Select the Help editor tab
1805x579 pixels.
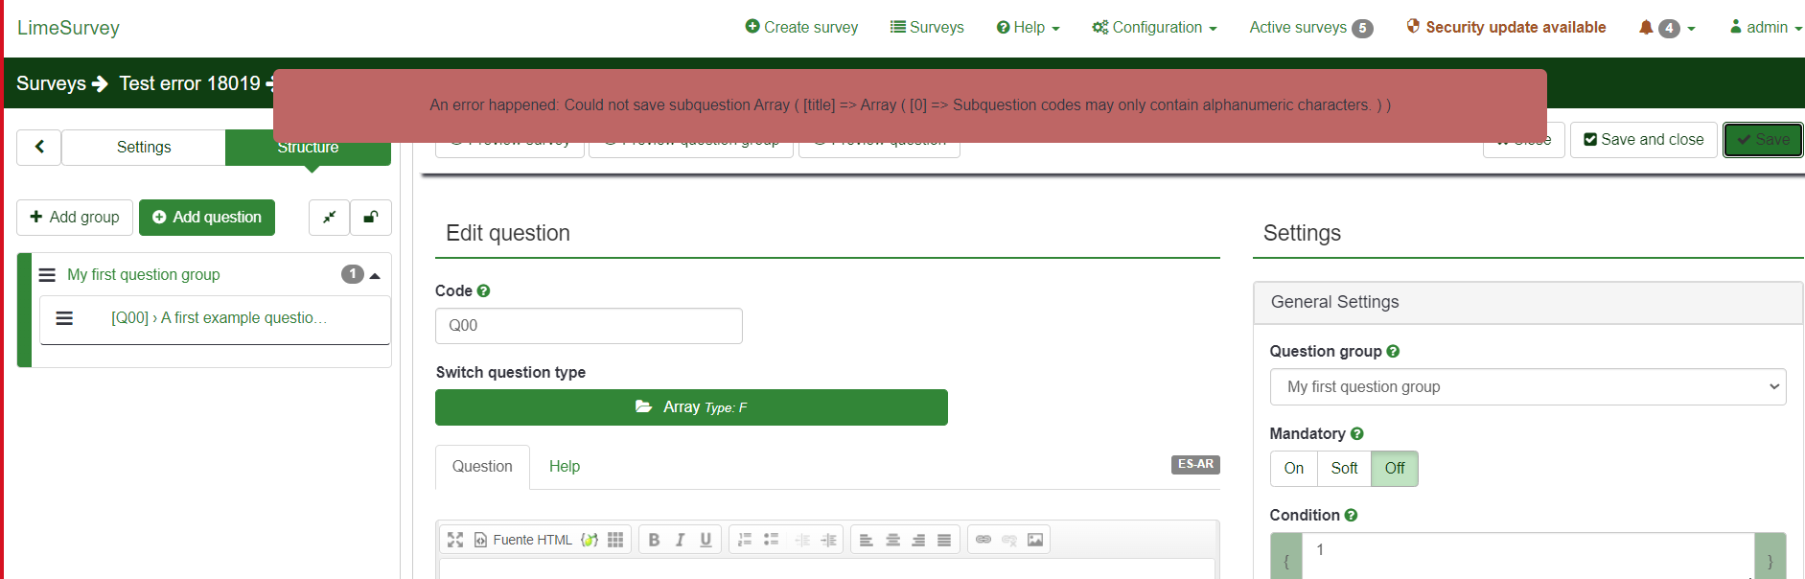click(x=565, y=467)
